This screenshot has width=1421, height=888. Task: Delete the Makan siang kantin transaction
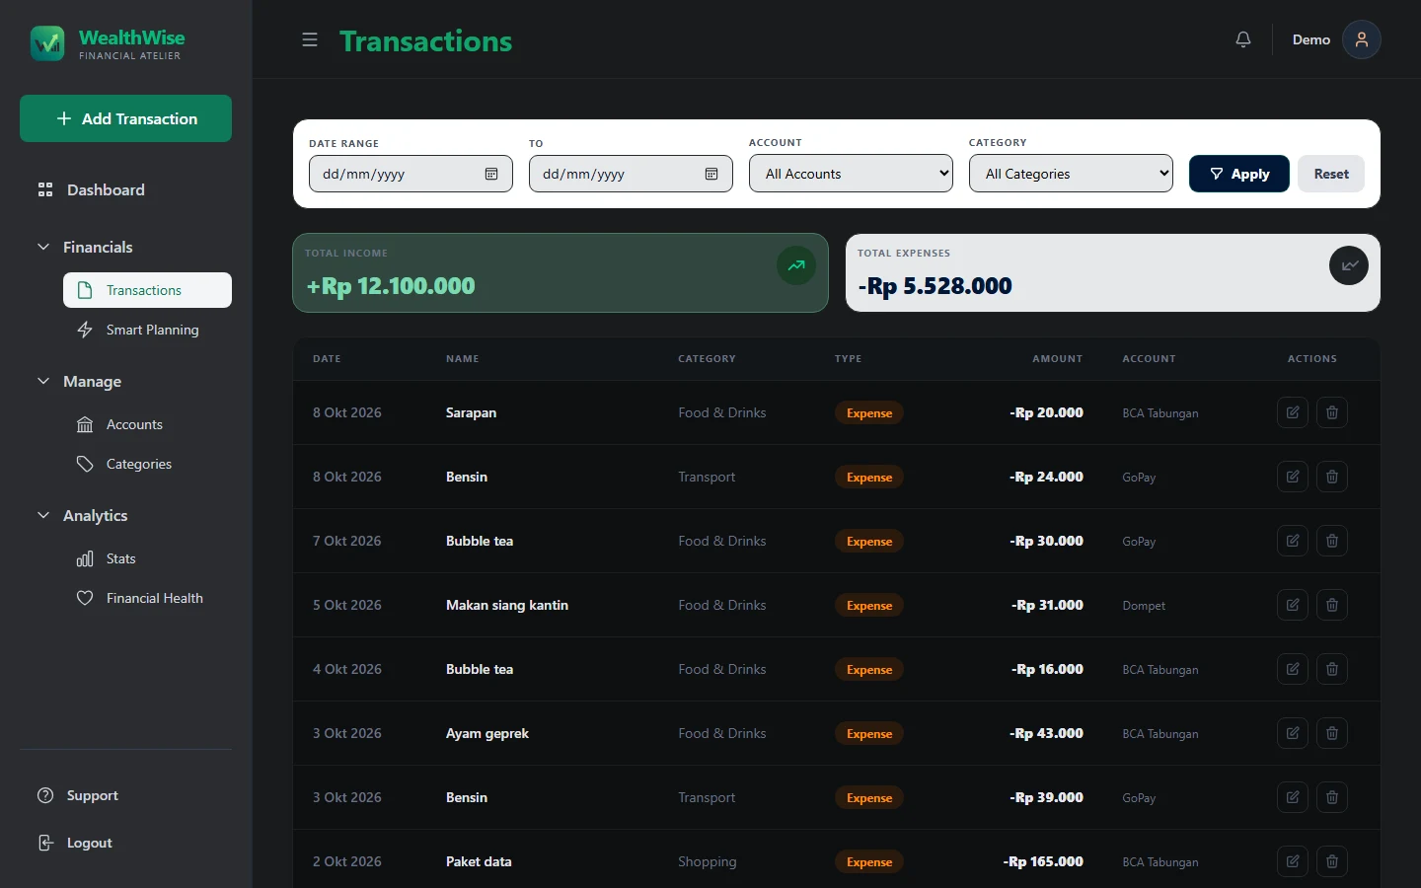[1332, 605]
